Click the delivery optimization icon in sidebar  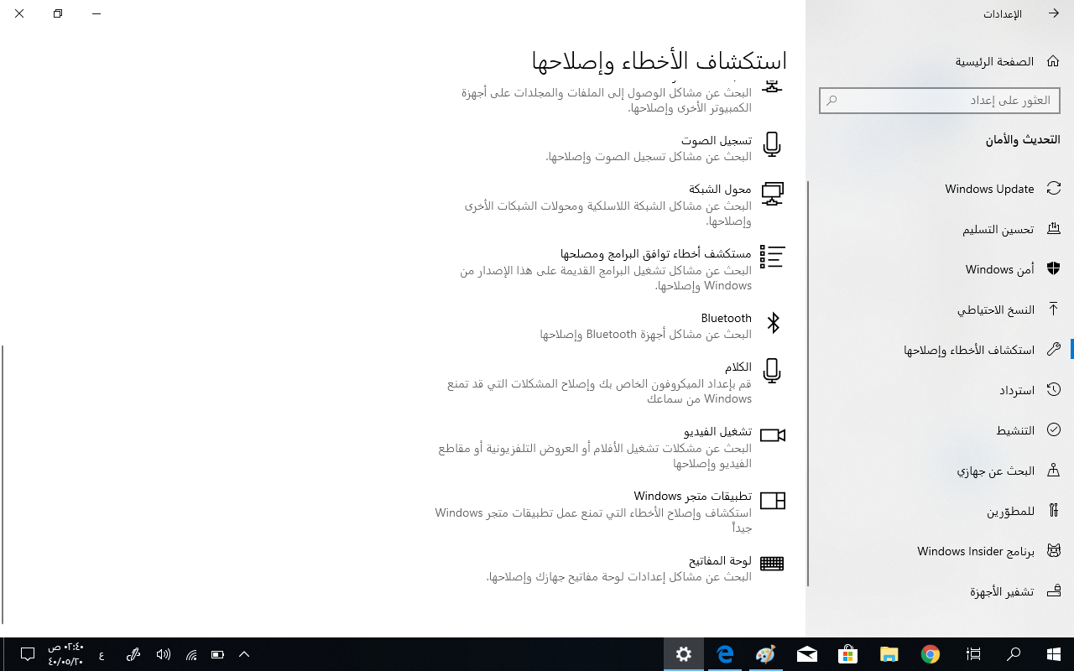(x=1054, y=229)
